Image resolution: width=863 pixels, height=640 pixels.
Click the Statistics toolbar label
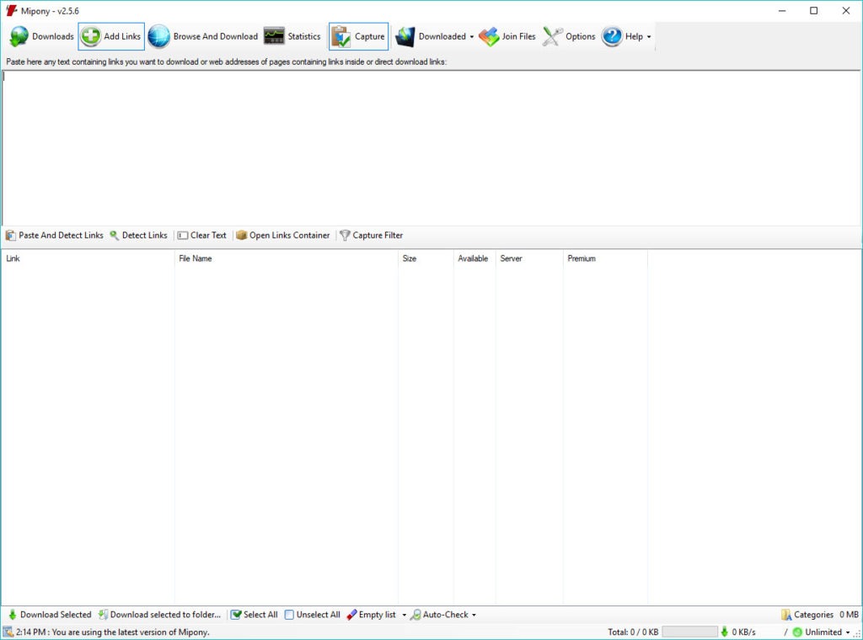pyautogui.click(x=303, y=36)
